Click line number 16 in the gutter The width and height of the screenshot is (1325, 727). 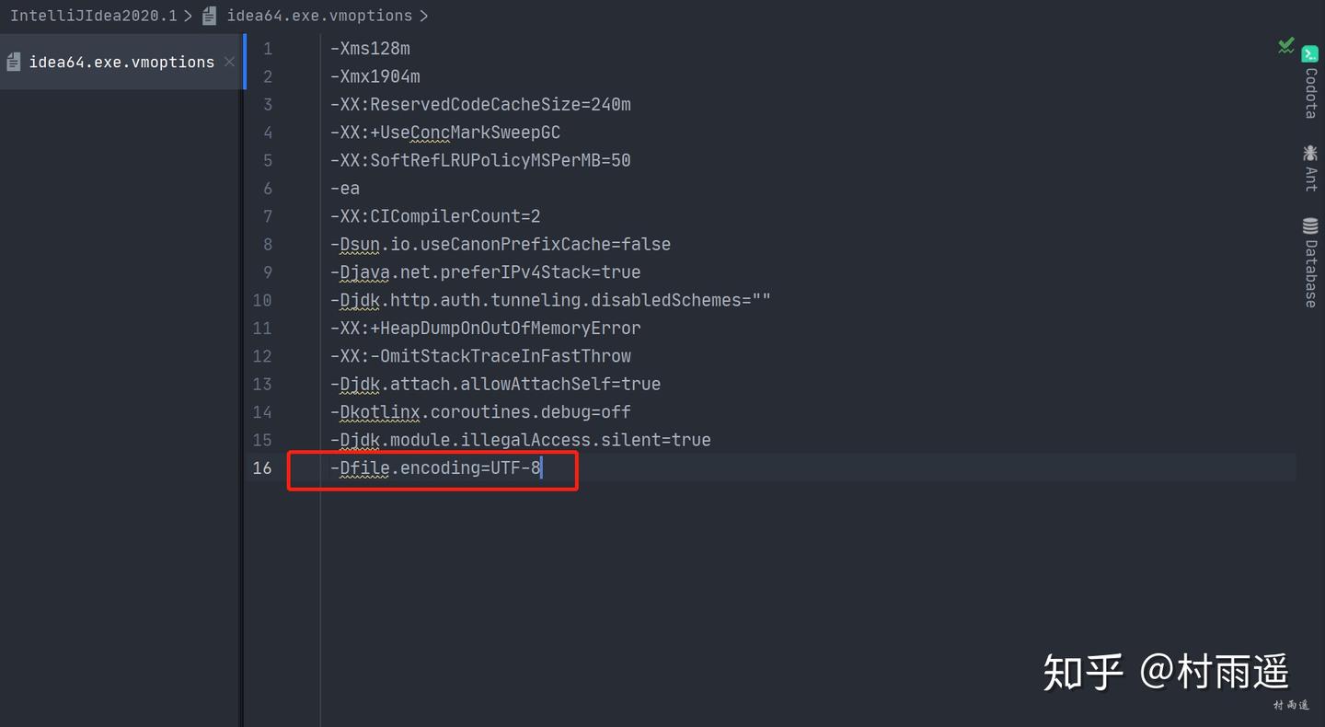[x=262, y=467]
